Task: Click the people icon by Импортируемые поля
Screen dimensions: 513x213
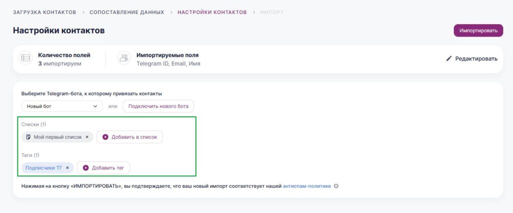Action: click(124, 58)
